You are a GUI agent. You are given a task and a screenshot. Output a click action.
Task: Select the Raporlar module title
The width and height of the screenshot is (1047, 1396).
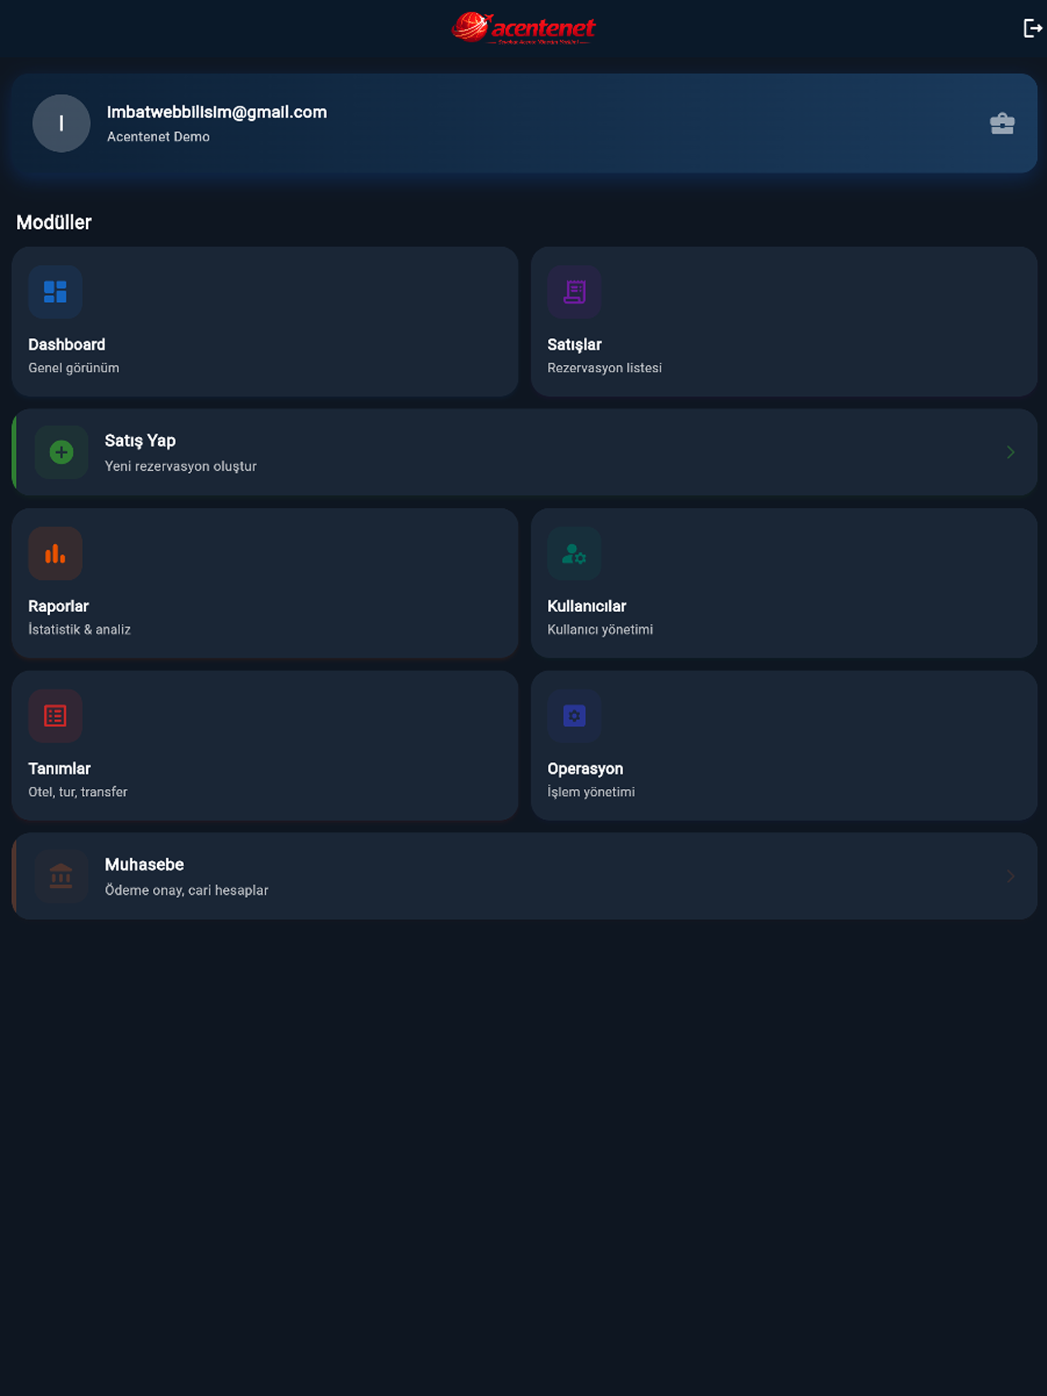click(59, 607)
